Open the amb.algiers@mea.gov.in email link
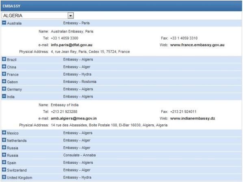Image resolution: width=243 pixels, height=182 pixels. 74,118
